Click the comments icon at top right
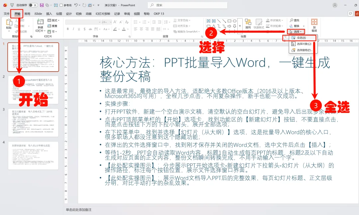Image resolution: width=359 pixels, height=215 pixels. [x=351, y=14]
